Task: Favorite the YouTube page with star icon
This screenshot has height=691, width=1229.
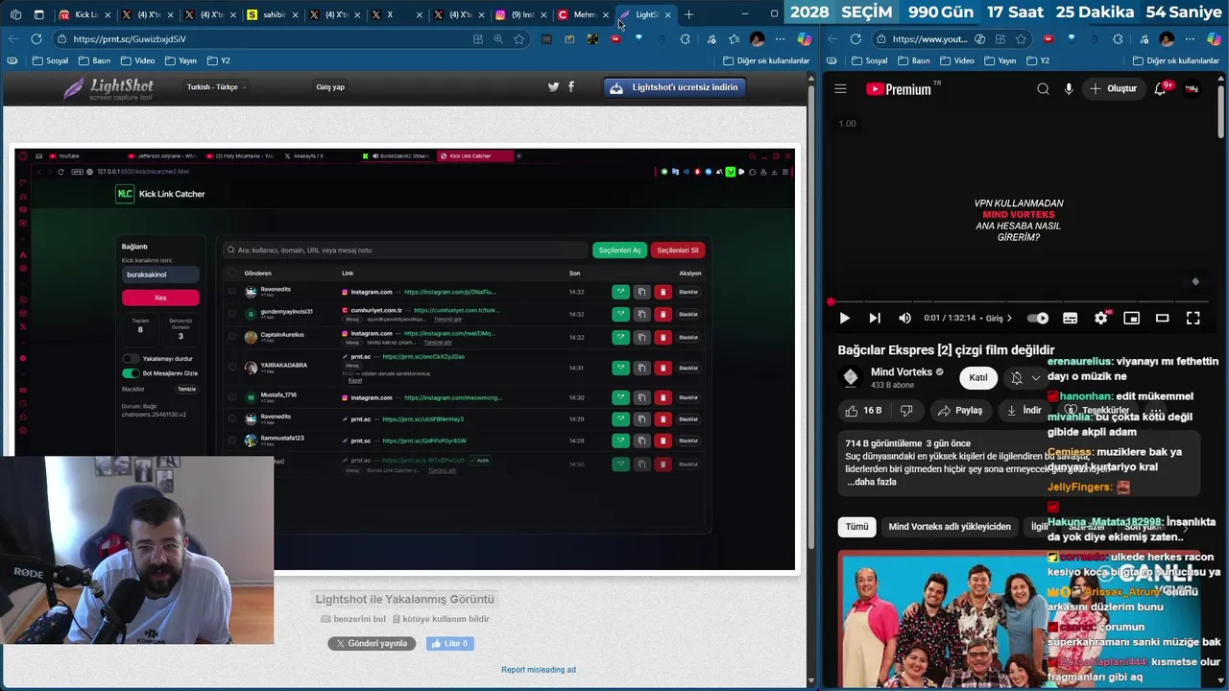Action: [x=1022, y=39]
